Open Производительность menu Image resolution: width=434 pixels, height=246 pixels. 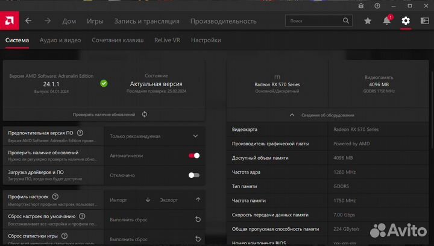(x=224, y=21)
